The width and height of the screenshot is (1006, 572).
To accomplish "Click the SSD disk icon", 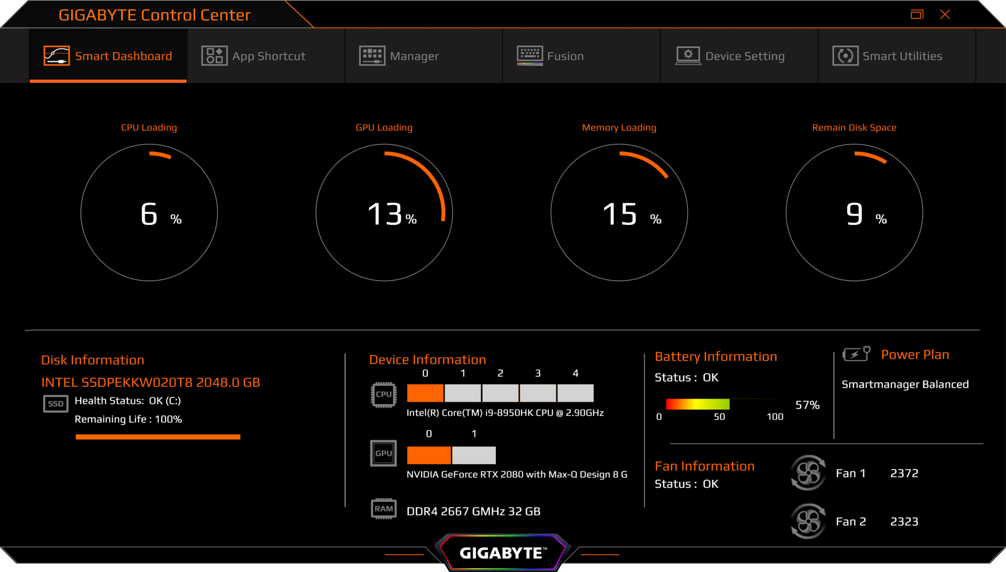I will click(x=55, y=403).
